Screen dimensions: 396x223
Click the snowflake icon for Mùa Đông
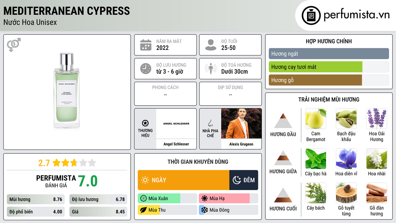(205, 210)
